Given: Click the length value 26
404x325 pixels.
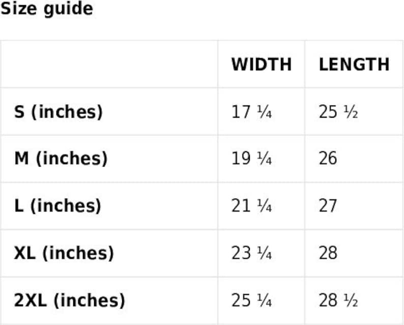Looking at the screenshot, I should coord(328,158).
